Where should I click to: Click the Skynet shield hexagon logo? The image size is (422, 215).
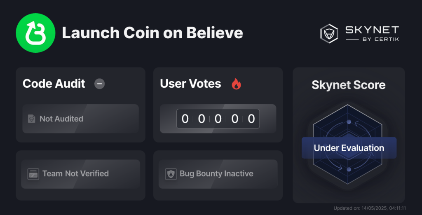pyautogui.click(x=329, y=34)
